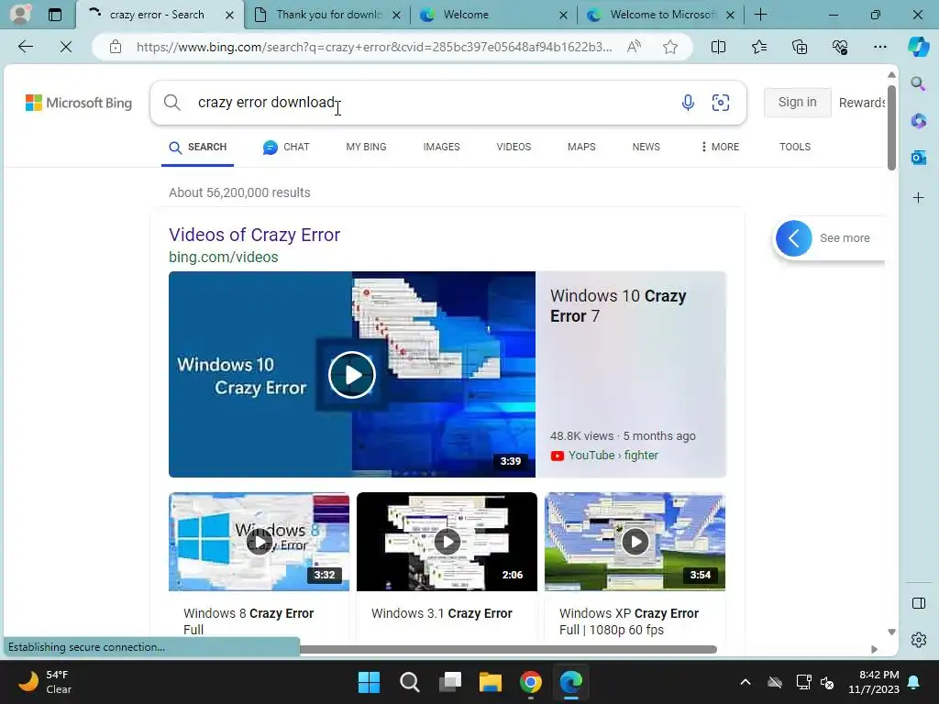Play Windows 3.1 Crazy Error thumbnail
Screen dimensions: 939x704
pyautogui.click(x=447, y=542)
